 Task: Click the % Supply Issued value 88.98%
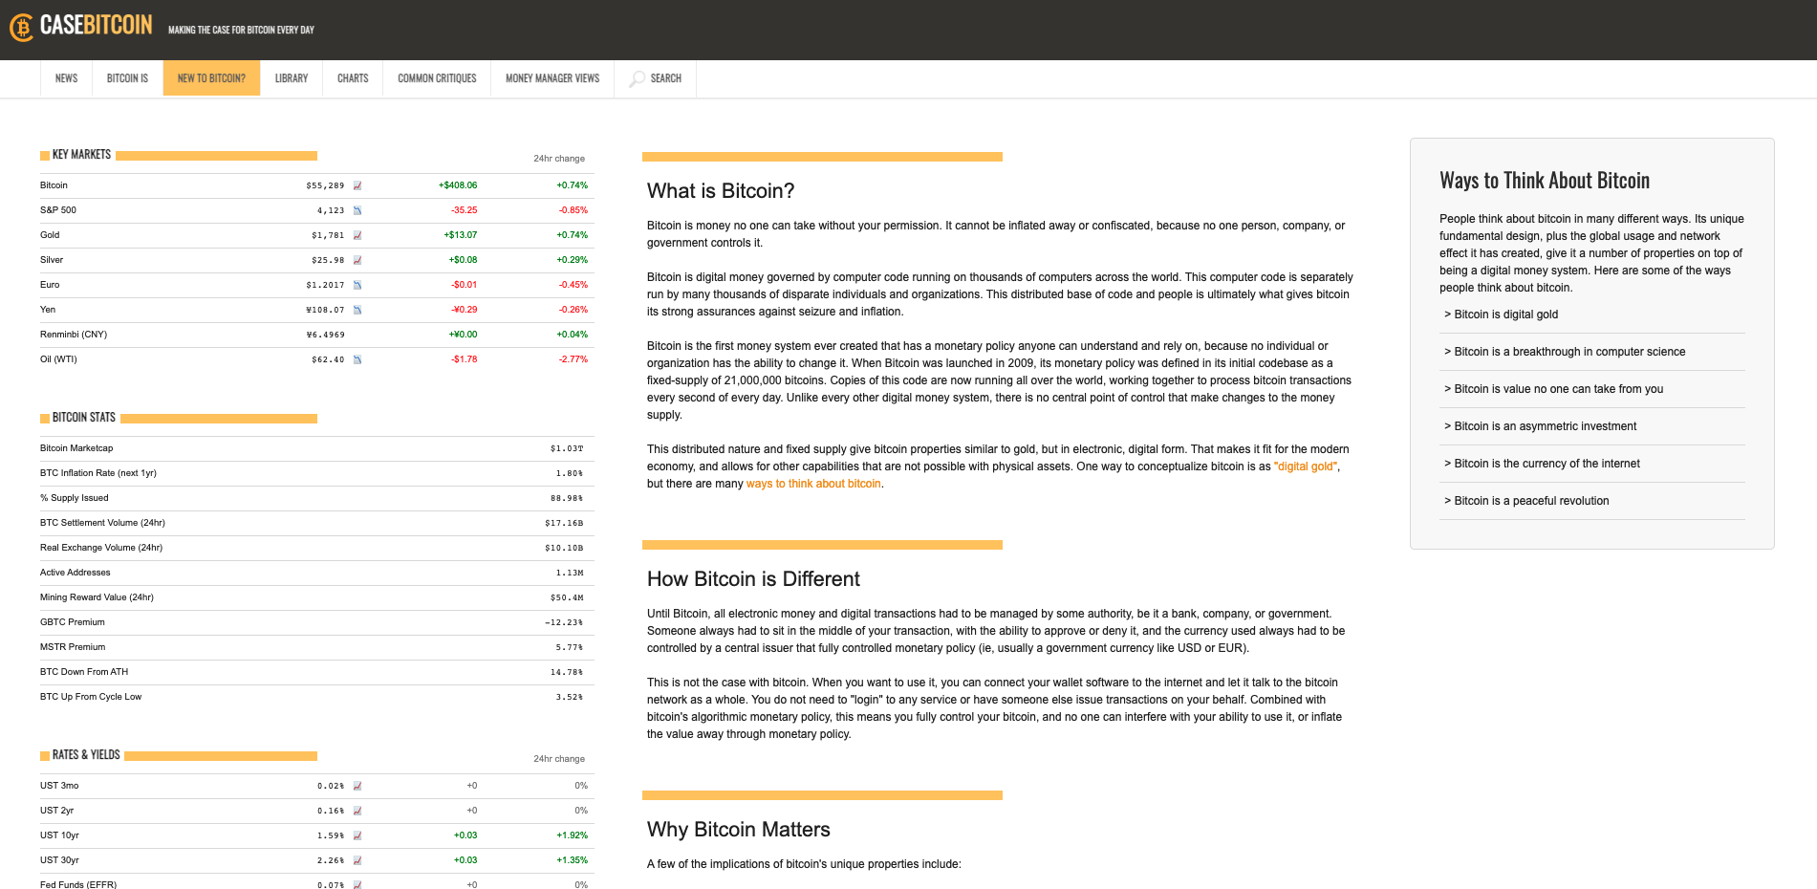point(567,498)
